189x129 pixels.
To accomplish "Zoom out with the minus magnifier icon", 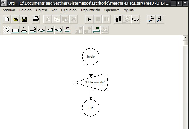I will pos(151,19).
